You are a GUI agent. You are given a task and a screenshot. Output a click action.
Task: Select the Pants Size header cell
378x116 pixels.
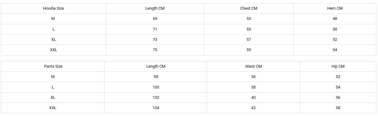pos(53,66)
